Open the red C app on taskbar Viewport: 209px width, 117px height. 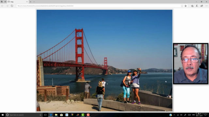(x=88, y=115)
